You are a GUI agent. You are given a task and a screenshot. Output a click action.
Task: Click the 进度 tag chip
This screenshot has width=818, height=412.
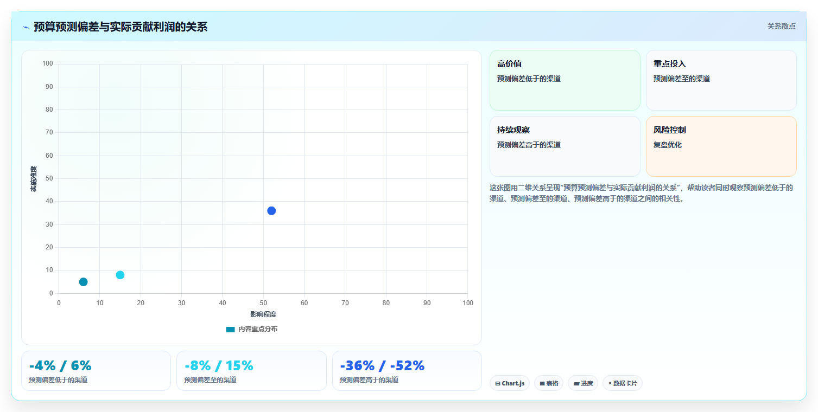(x=583, y=383)
